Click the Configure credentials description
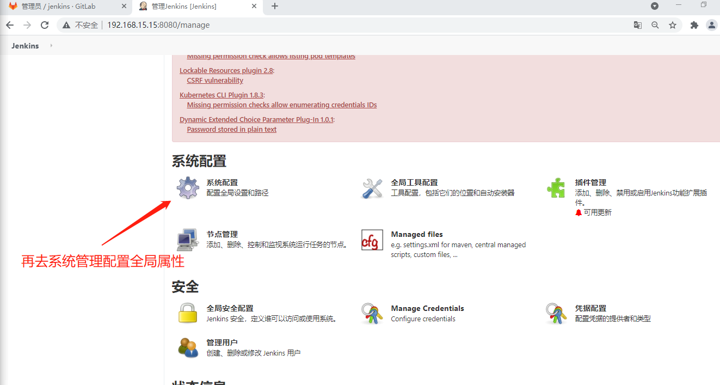720x385 pixels. (x=423, y=319)
